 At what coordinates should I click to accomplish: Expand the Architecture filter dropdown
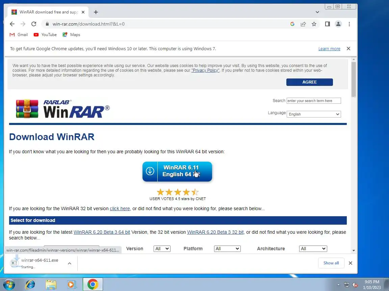coord(313,249)
